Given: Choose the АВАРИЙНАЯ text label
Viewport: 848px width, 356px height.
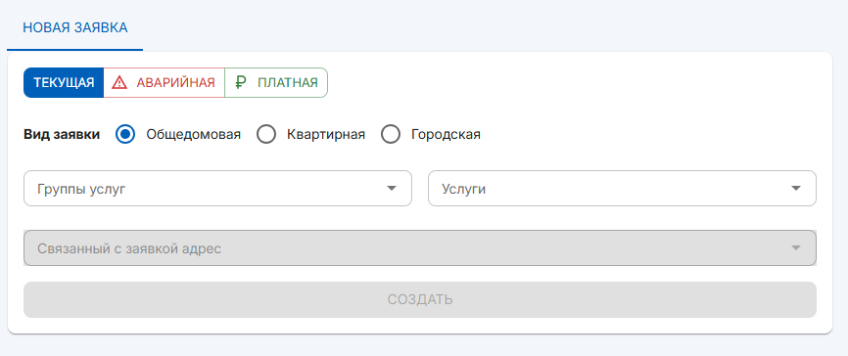Looking at the screenshot, I should [x=175, y=83].
